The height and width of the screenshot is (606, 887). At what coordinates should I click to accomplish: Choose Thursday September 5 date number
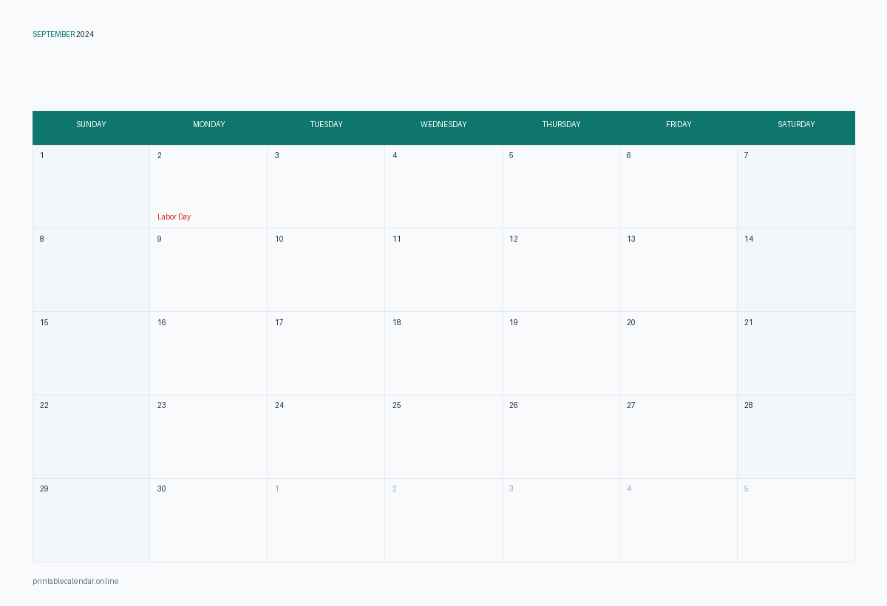[x=512, y=155]
